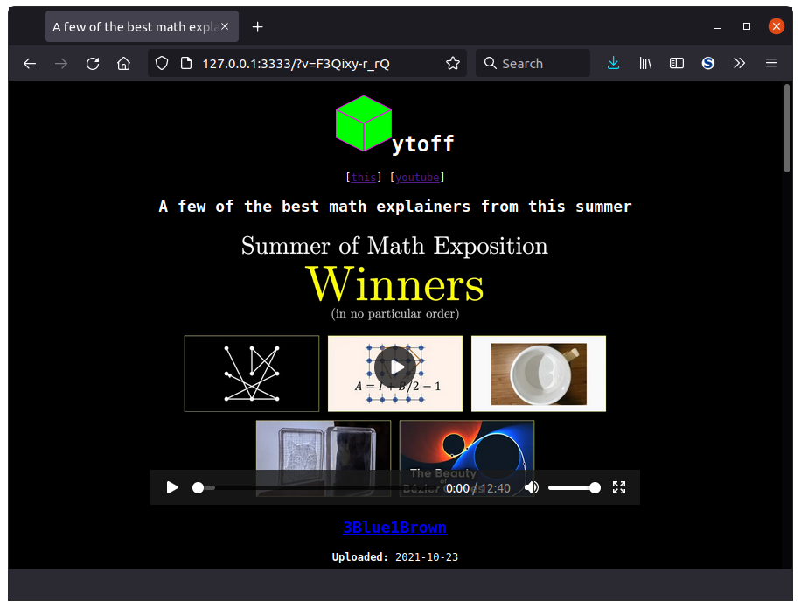Click the video title heading text
The width and height of the screenshot is (801, 609).
(395, 206)
